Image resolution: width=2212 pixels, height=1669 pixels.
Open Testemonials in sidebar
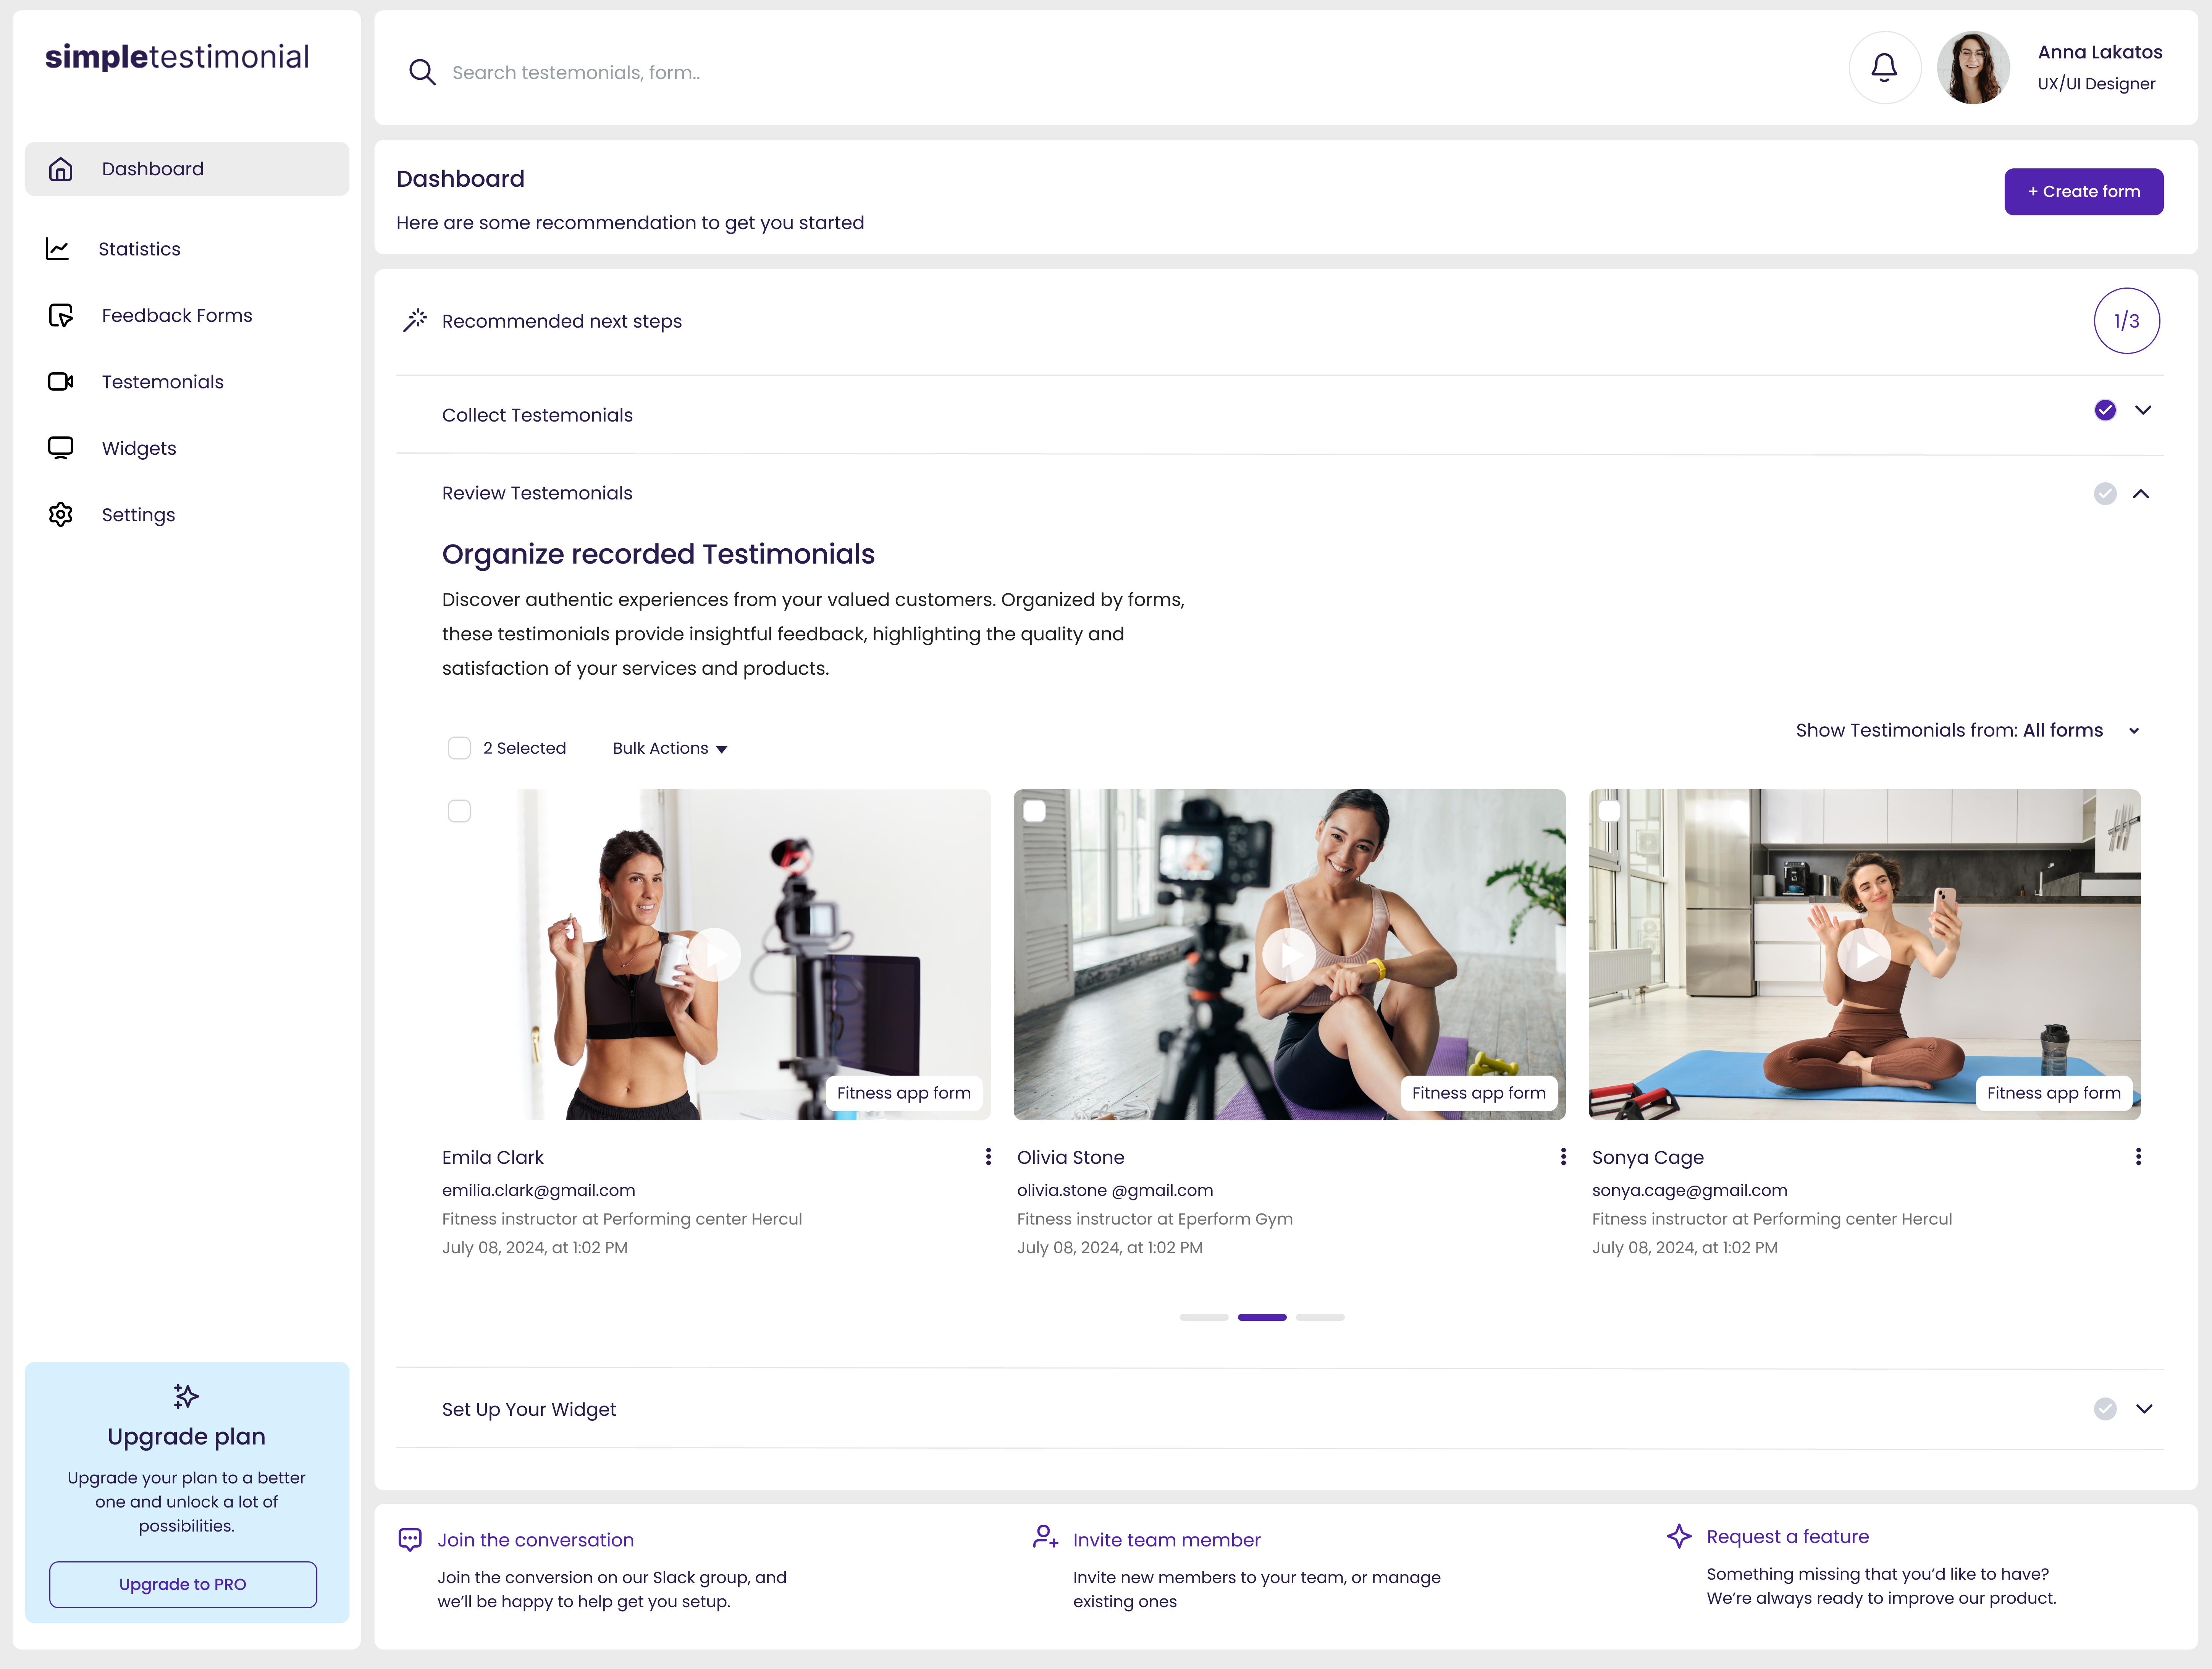pyautogui.click(x=163, y=382)
